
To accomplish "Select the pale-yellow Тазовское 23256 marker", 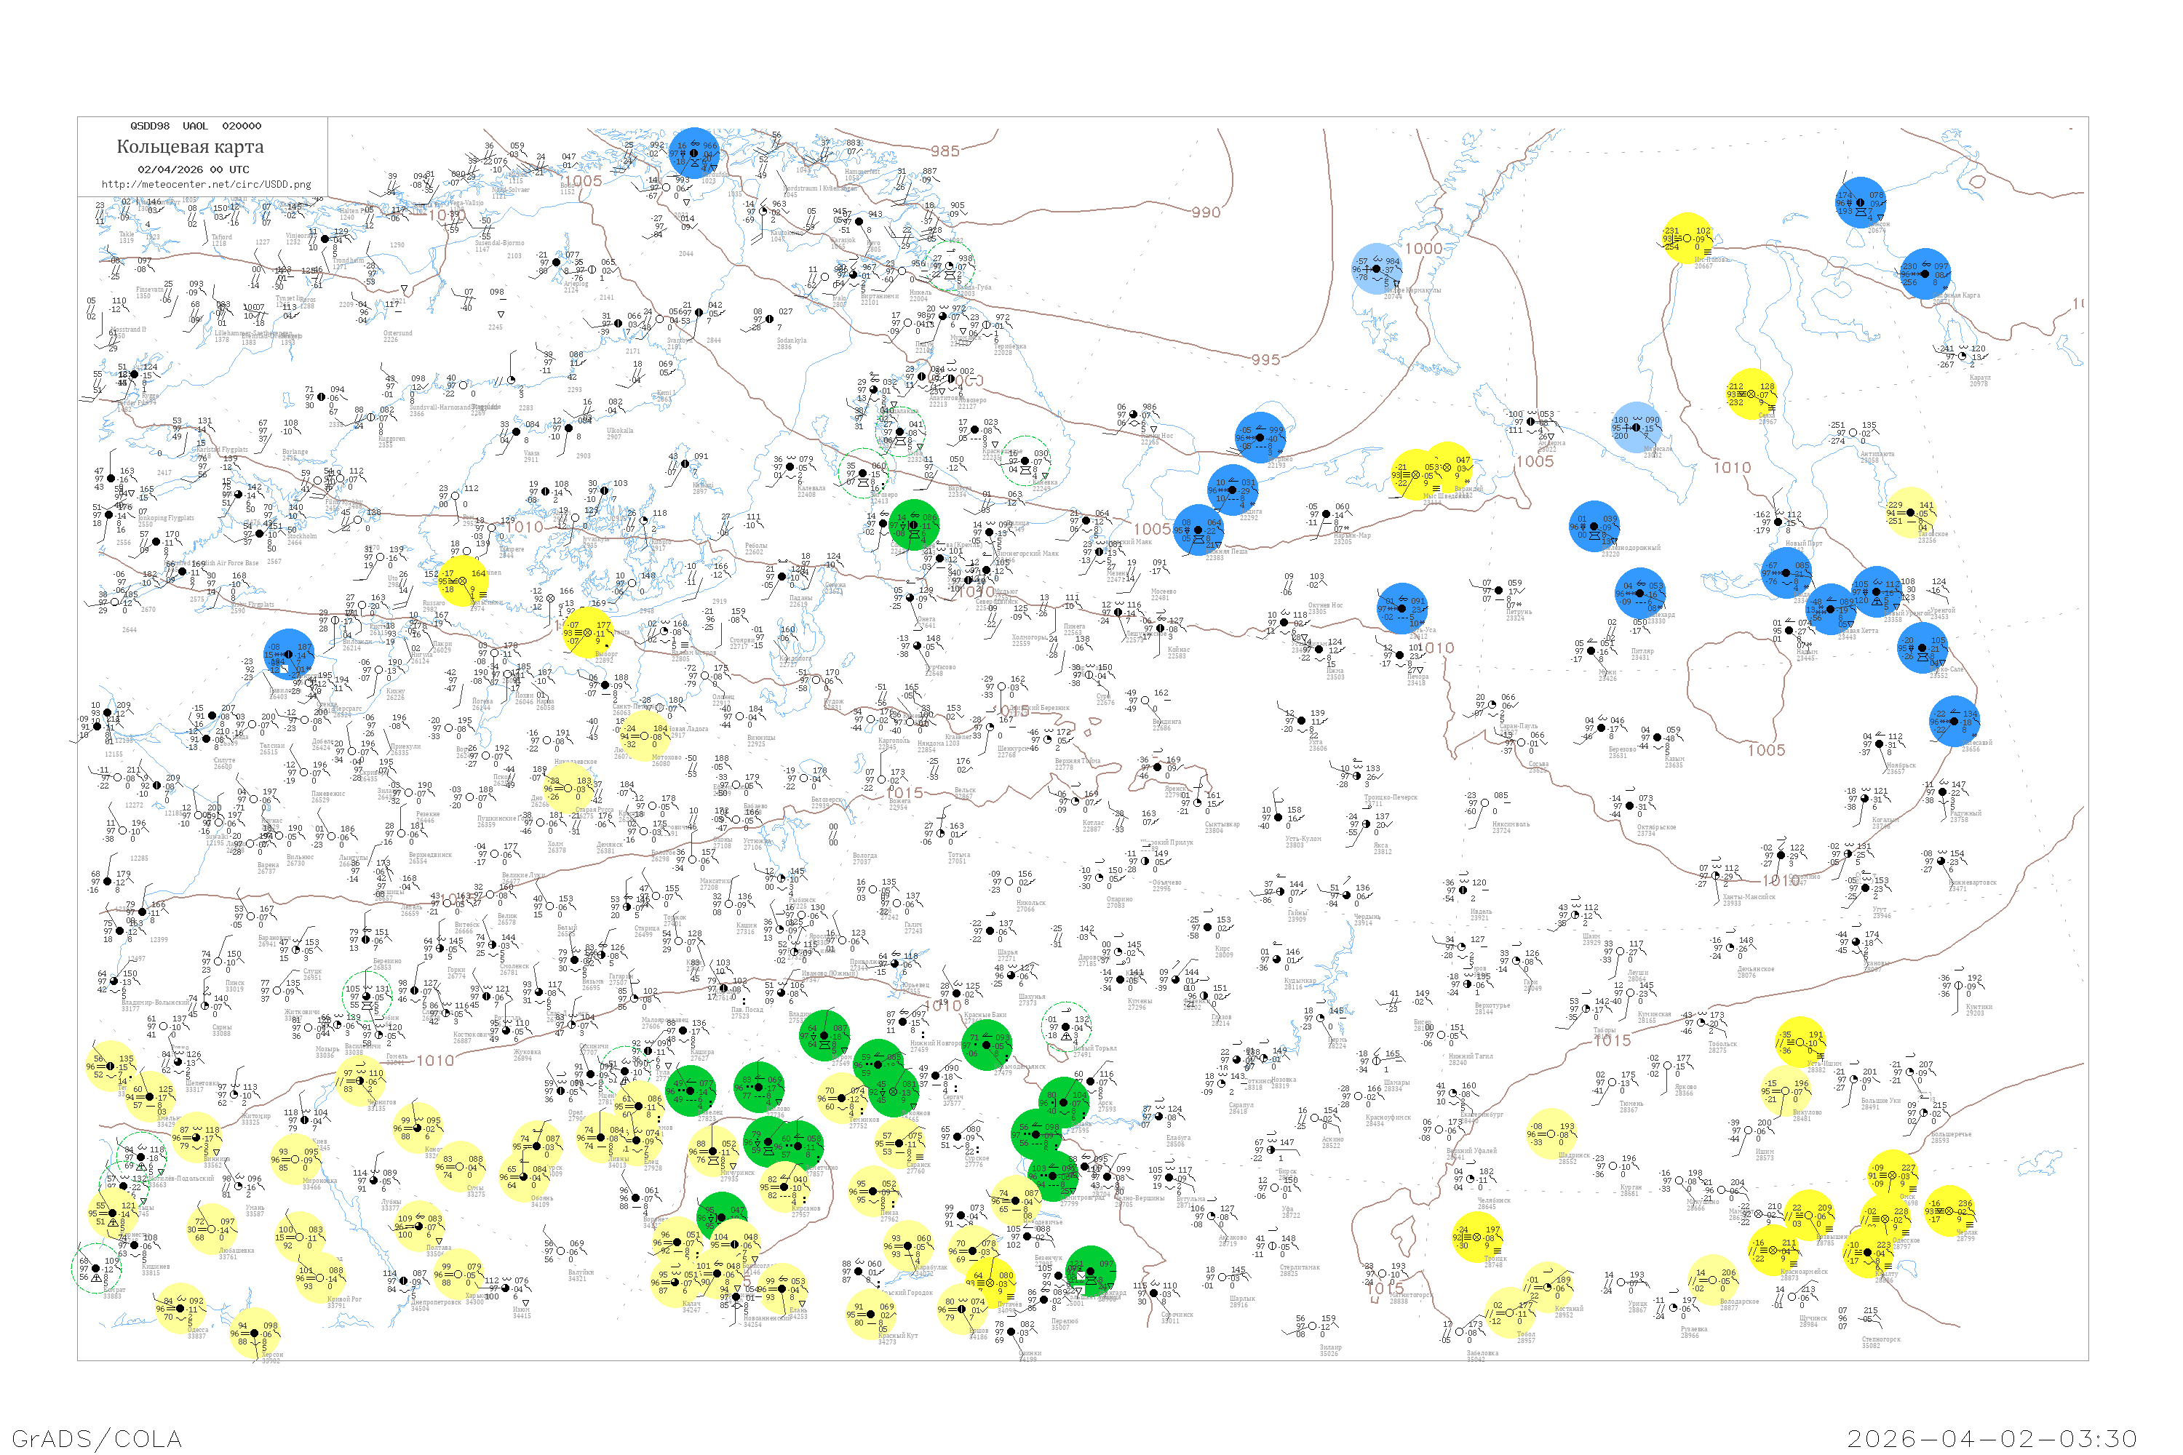I will [x=1910, y=512].
